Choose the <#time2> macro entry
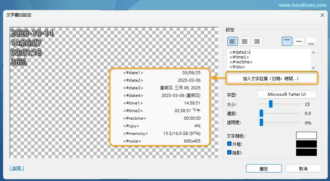 (x=162, y=111)
